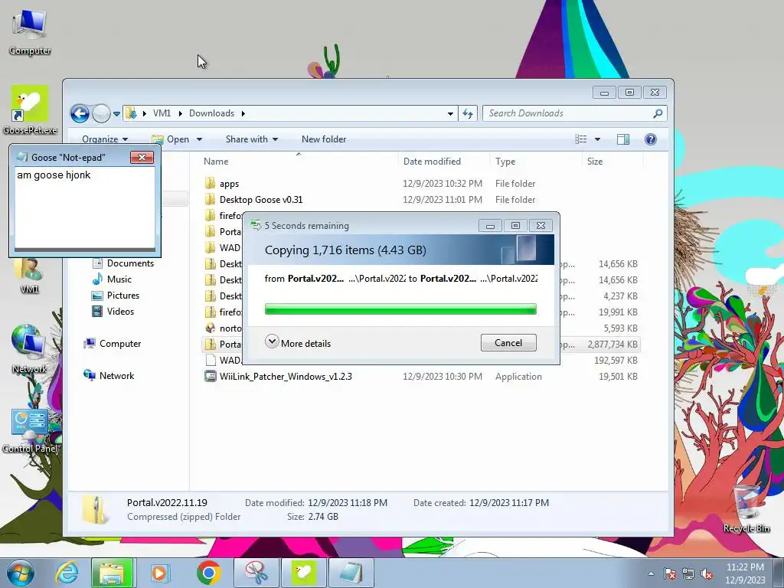
Task: Launch Windows Media Player from taskbar
Action: [160, 573]
